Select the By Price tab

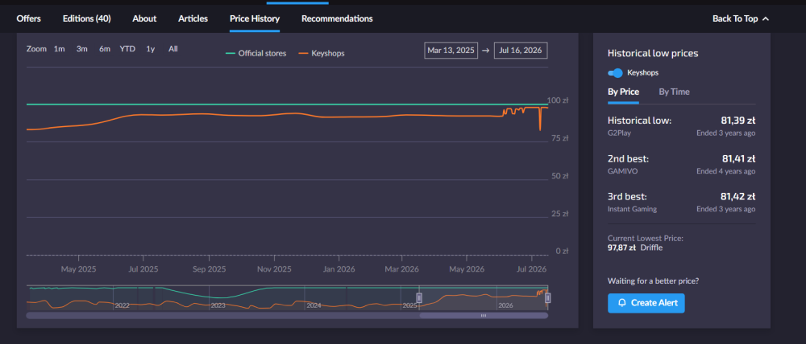pos(623,92)
